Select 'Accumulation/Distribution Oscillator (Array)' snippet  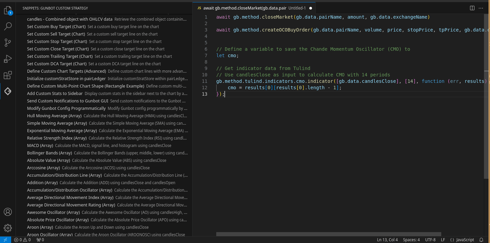click(x=104, y=190)
